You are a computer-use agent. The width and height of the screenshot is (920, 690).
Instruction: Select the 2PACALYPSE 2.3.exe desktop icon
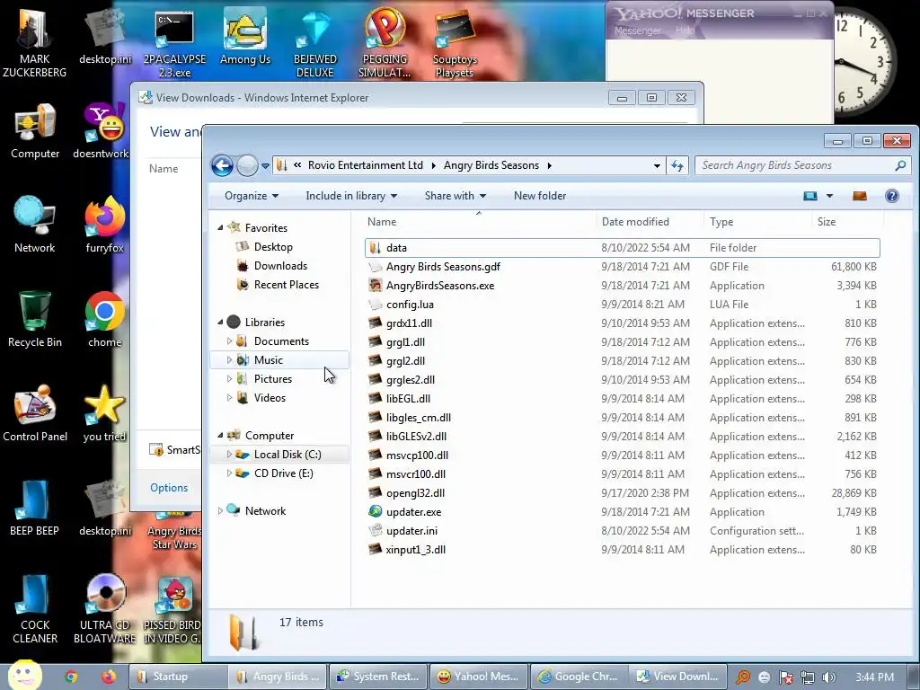(x=174, y=44)
